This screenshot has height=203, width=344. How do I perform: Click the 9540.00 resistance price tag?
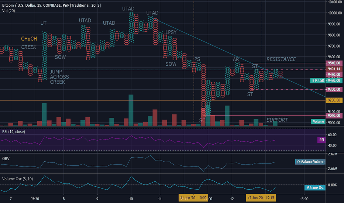(334, 63)
